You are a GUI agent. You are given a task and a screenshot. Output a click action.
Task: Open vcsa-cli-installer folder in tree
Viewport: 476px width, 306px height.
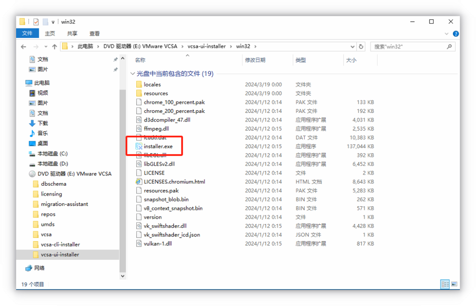(x=60, y=244)
